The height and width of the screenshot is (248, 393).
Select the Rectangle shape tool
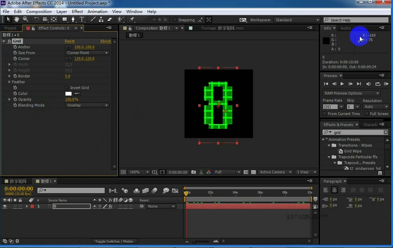65,19
